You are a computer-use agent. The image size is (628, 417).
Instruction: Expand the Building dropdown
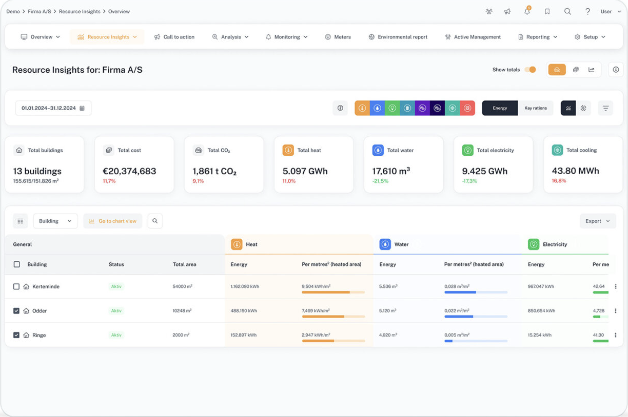point(55,221)
